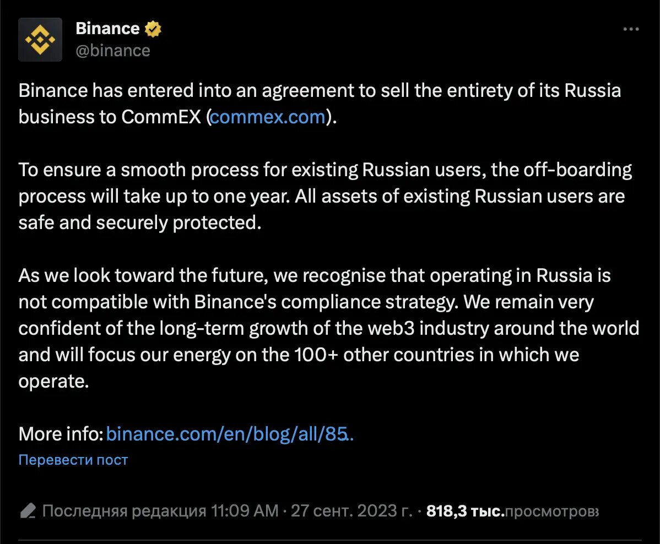Click Перевести пост to translate the post

click(73, 460)
